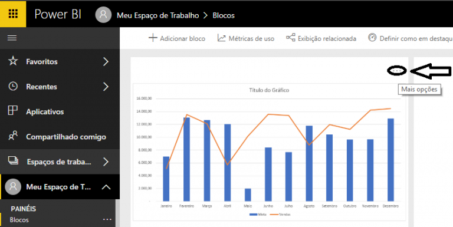Collapse navigation with hamburger menu icon
The height and width of the screenshot is (227, 453).
click(x=12, y=38)
